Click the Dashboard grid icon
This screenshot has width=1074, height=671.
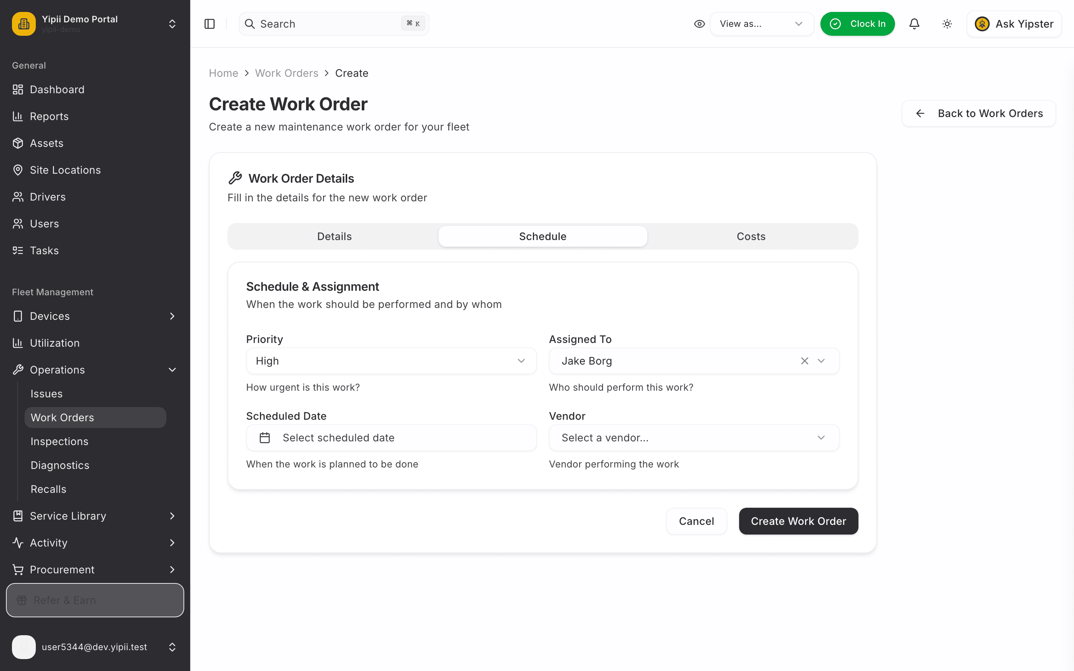click(x=18, y=89)
